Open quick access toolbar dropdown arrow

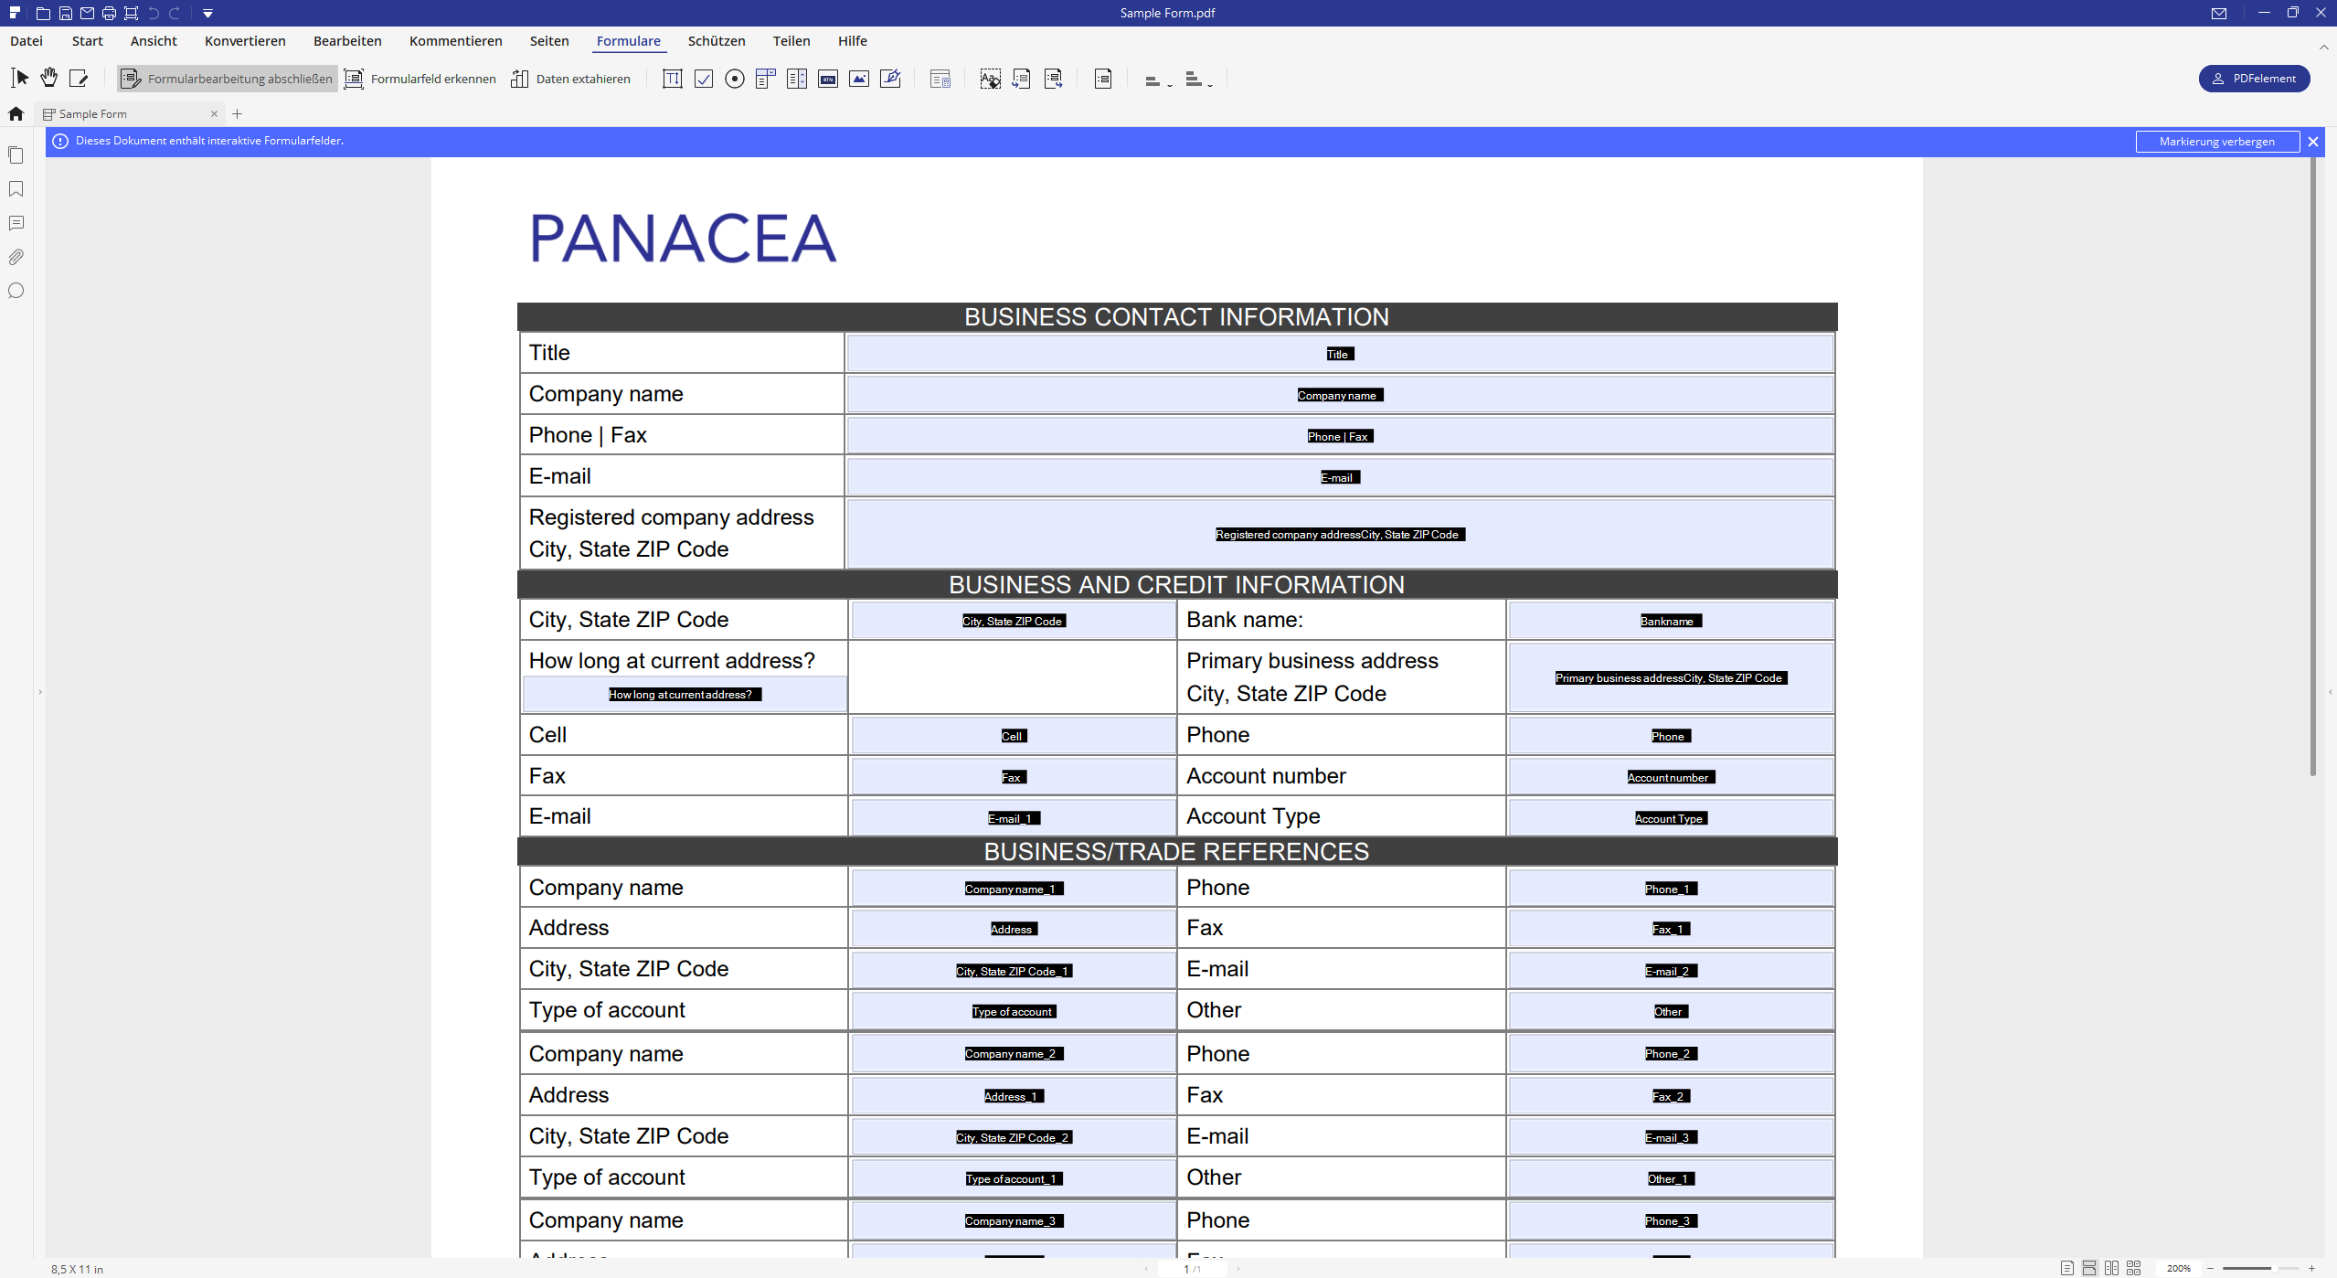pos(207,13)
